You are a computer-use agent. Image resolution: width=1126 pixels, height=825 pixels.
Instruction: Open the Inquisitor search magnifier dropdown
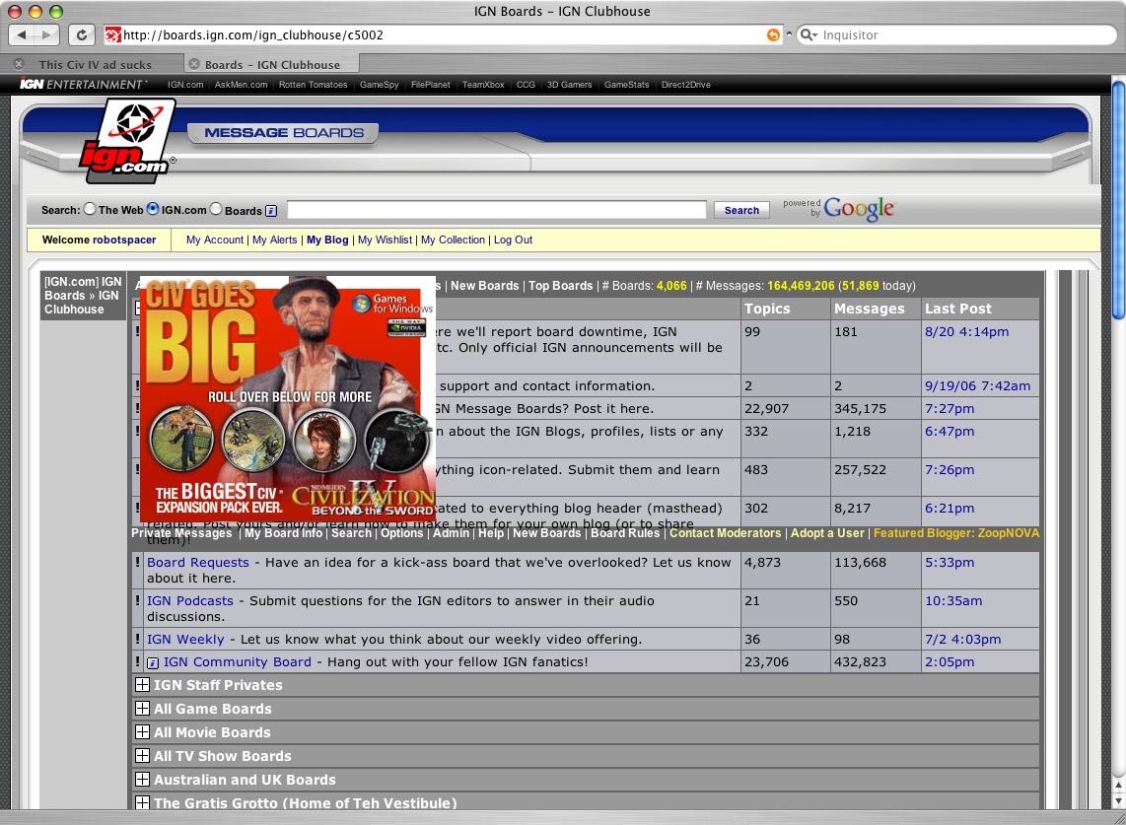tap(809, 34)
